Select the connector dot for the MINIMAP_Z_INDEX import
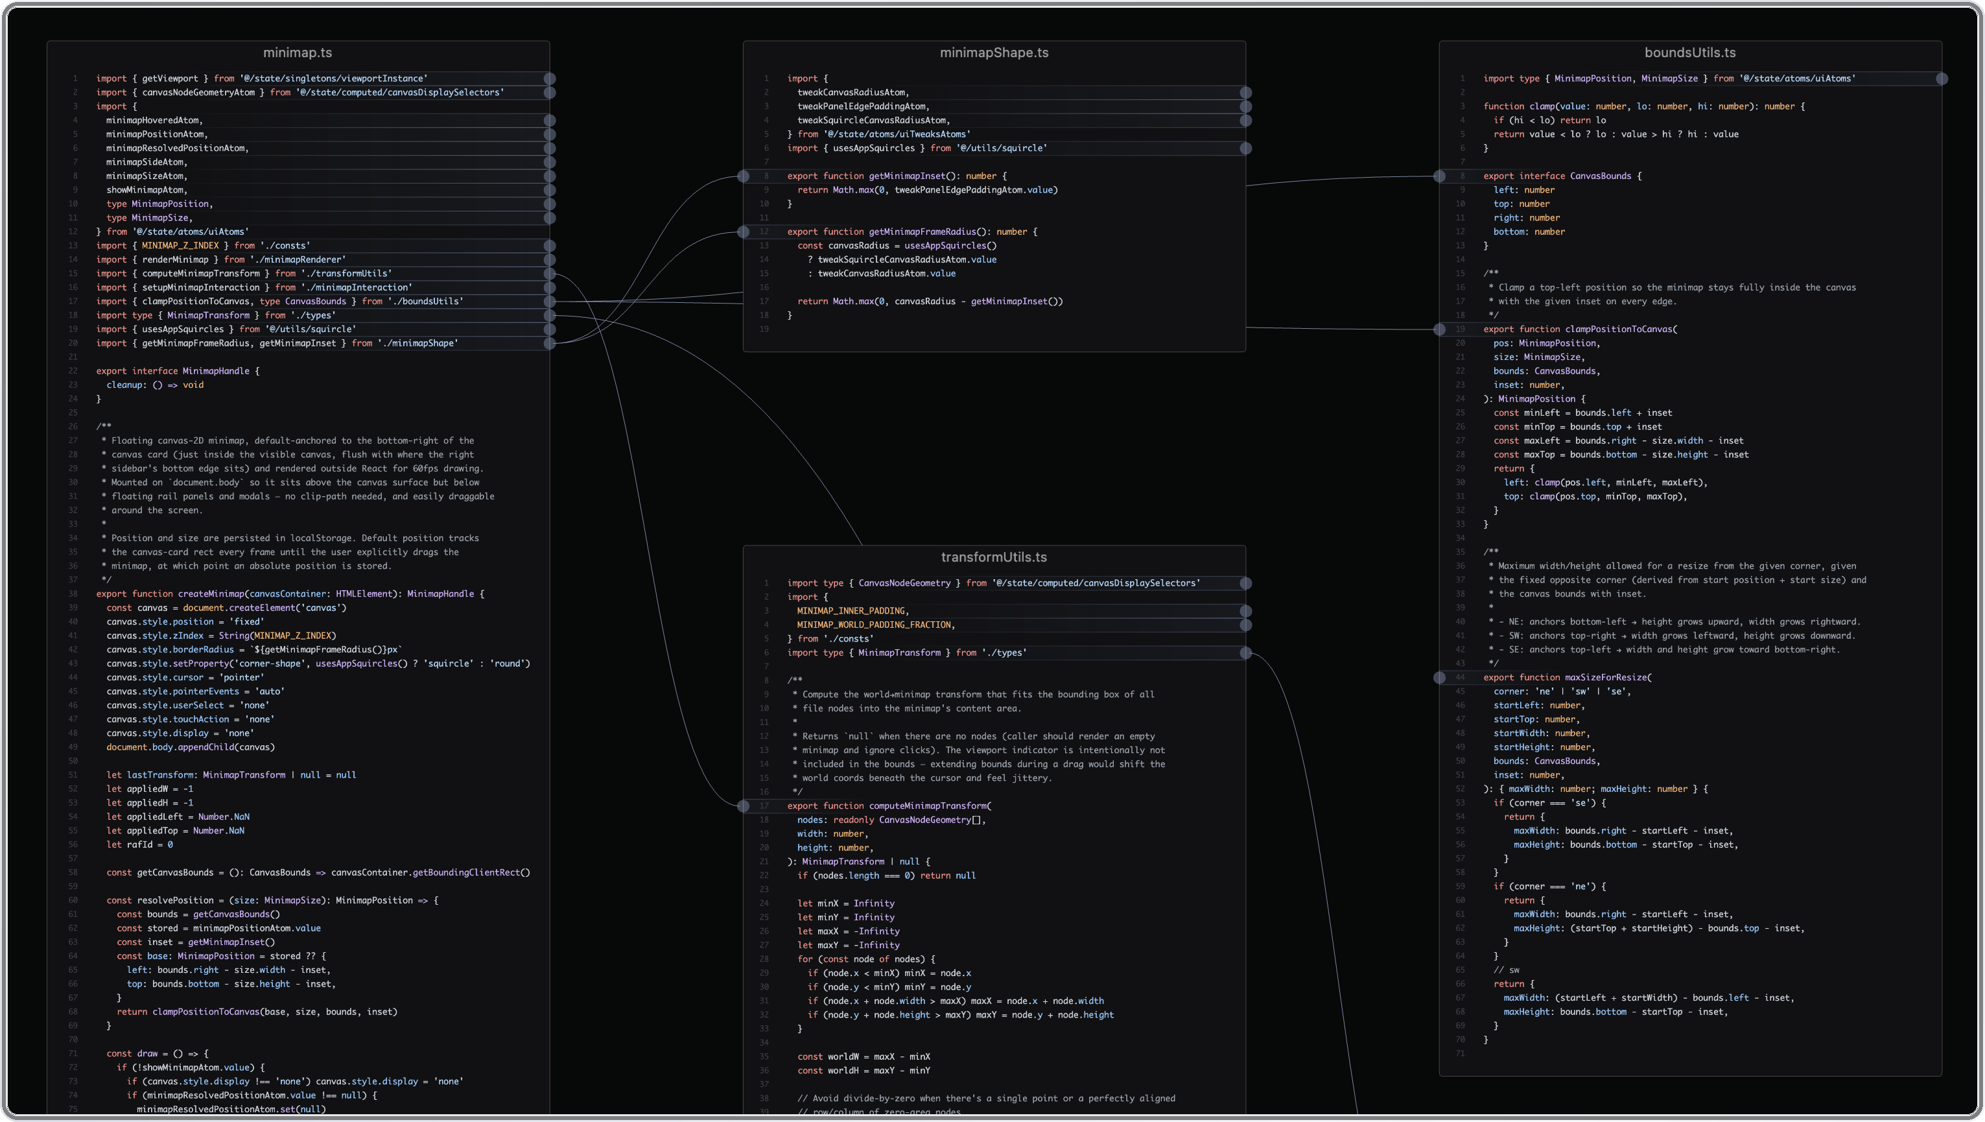This screenshot has height=1122, width=1985. click(550, 245)
